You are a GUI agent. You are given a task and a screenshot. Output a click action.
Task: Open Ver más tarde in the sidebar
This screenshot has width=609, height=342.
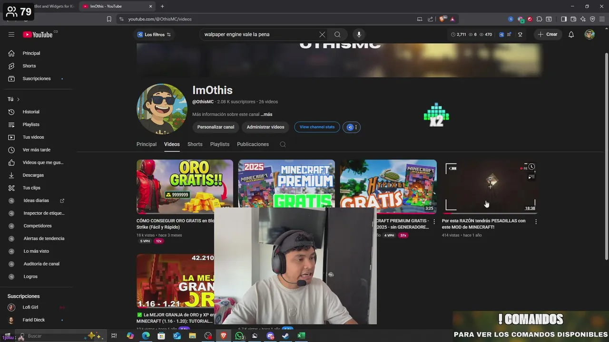pos(36,150)
